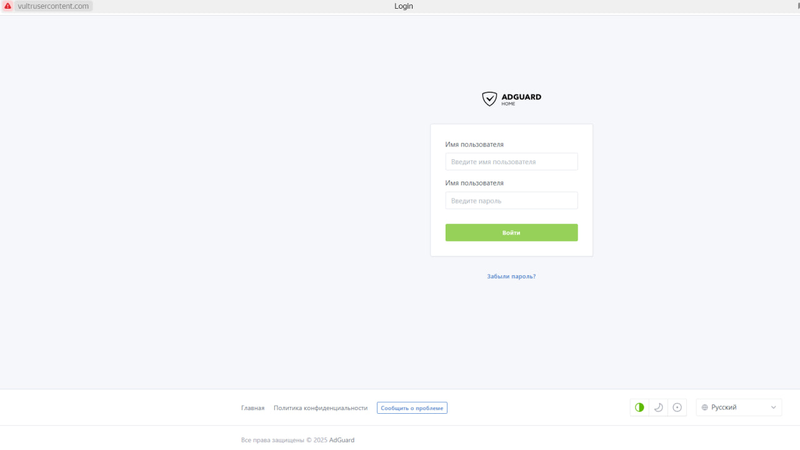Focus the Введите пароль password field
The image size is (800, 450).
511,200
